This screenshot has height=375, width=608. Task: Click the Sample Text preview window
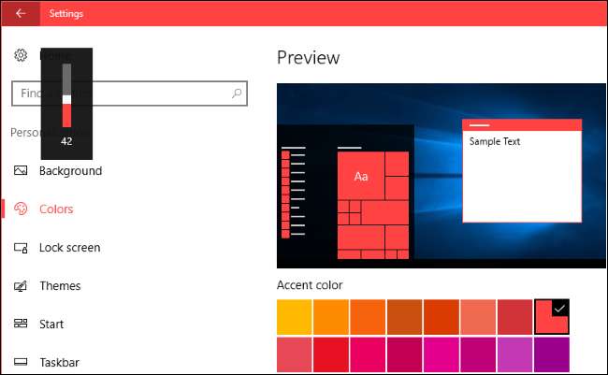click(x=522, y=170)
